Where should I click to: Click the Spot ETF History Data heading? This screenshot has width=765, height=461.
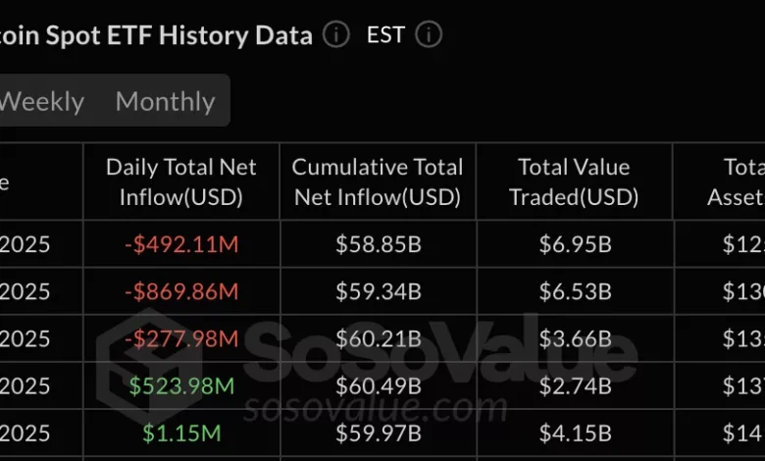[157, 35]
